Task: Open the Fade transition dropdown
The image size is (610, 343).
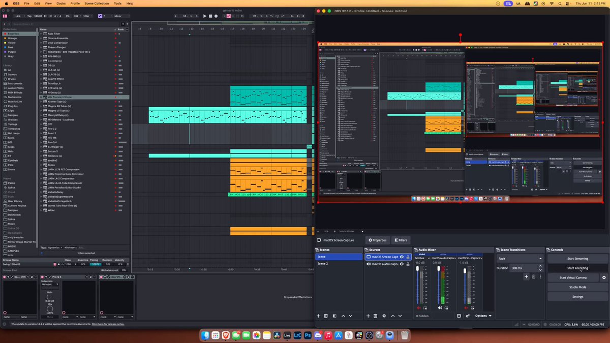Action: coord(520,258)
